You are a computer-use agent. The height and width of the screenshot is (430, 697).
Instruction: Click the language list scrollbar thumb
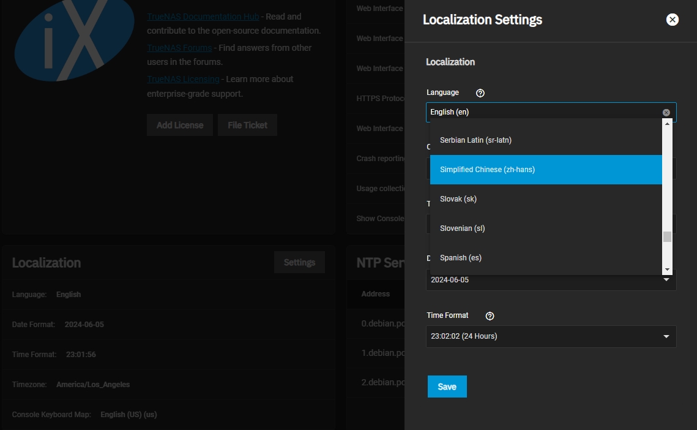(667, 237)
